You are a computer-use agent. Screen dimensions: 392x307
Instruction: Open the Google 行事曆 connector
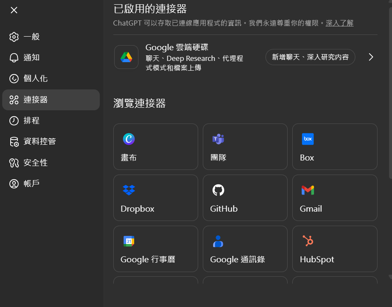[x=156, y=249]
